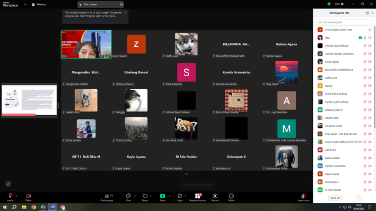Click the green Share button
This screenshot has height=211, width=376.
click(163, 196)
